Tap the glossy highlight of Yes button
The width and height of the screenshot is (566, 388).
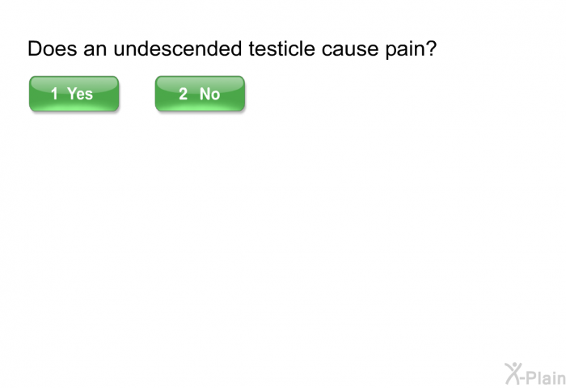coord(74,83)
